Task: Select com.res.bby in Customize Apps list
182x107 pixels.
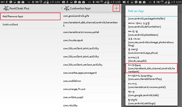Action: tap(91, 105)
